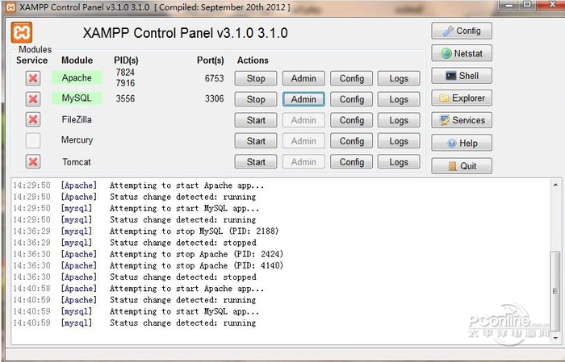
Task: View Tomcat Logs
Action: click(399, 162)
